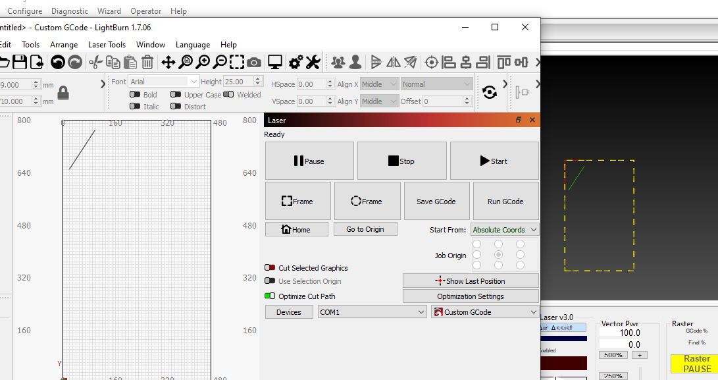Open the Laser Tools menu

107,45
